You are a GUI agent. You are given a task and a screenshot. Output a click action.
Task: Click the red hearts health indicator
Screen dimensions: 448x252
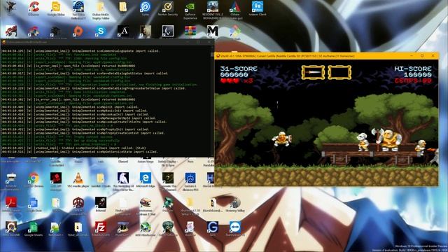pos(230,81)
